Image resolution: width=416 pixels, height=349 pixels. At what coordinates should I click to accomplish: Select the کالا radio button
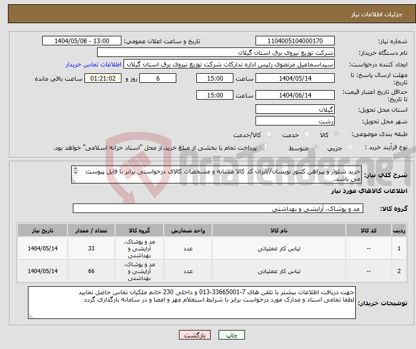pos(337,135)
